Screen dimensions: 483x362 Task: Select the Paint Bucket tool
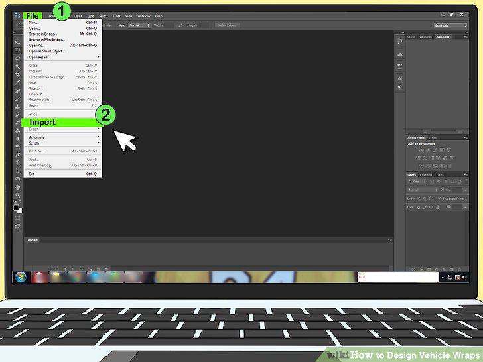(17, 131)
